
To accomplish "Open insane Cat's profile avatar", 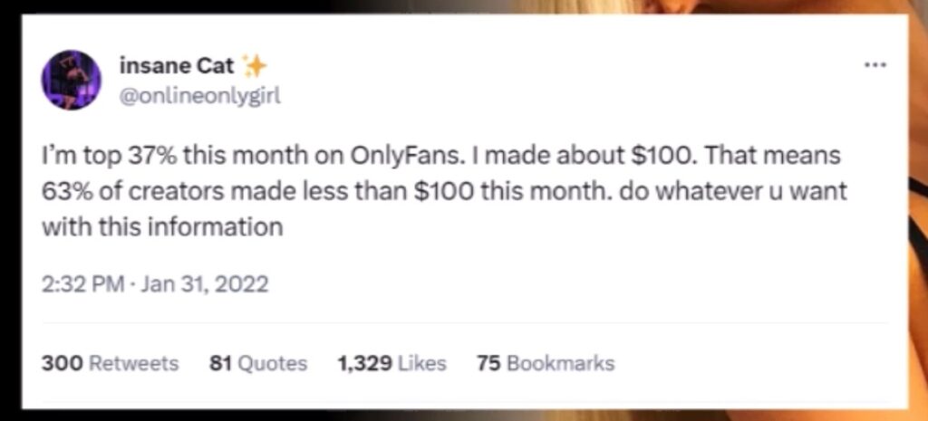I will pyautogui.click(x=71, y=80).
